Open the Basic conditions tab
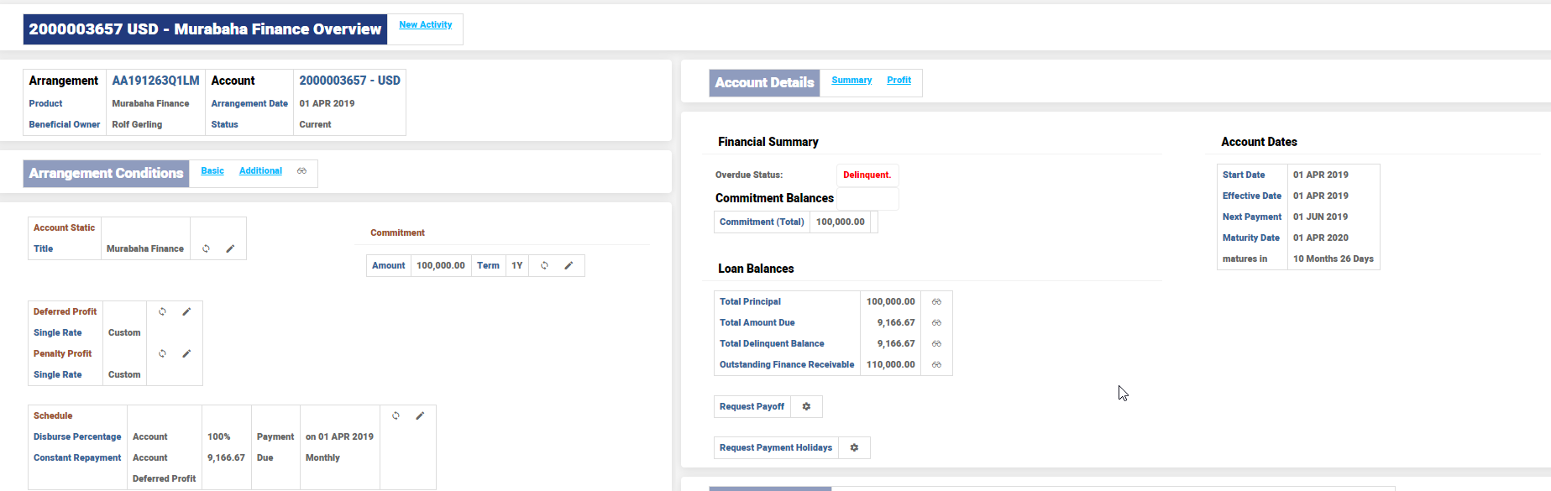 [x=212, y=171]
